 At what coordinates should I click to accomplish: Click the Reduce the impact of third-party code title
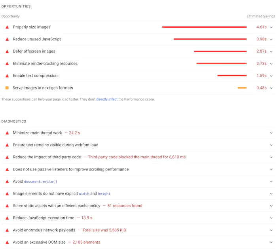coord(47,157)
